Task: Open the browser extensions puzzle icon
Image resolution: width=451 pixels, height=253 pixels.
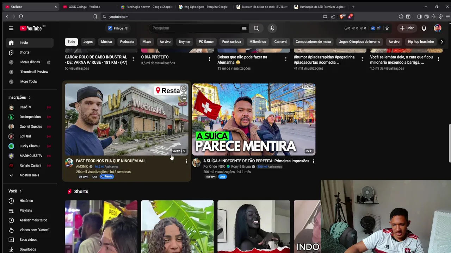Action: pyautogui.click(x=401, y=17)
